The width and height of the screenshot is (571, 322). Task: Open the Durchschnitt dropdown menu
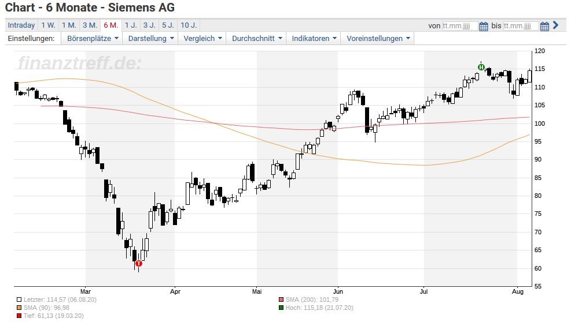pos(257,39)
